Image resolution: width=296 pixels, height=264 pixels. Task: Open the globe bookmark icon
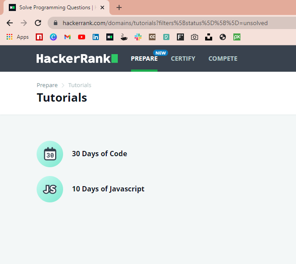coord(223,37)
